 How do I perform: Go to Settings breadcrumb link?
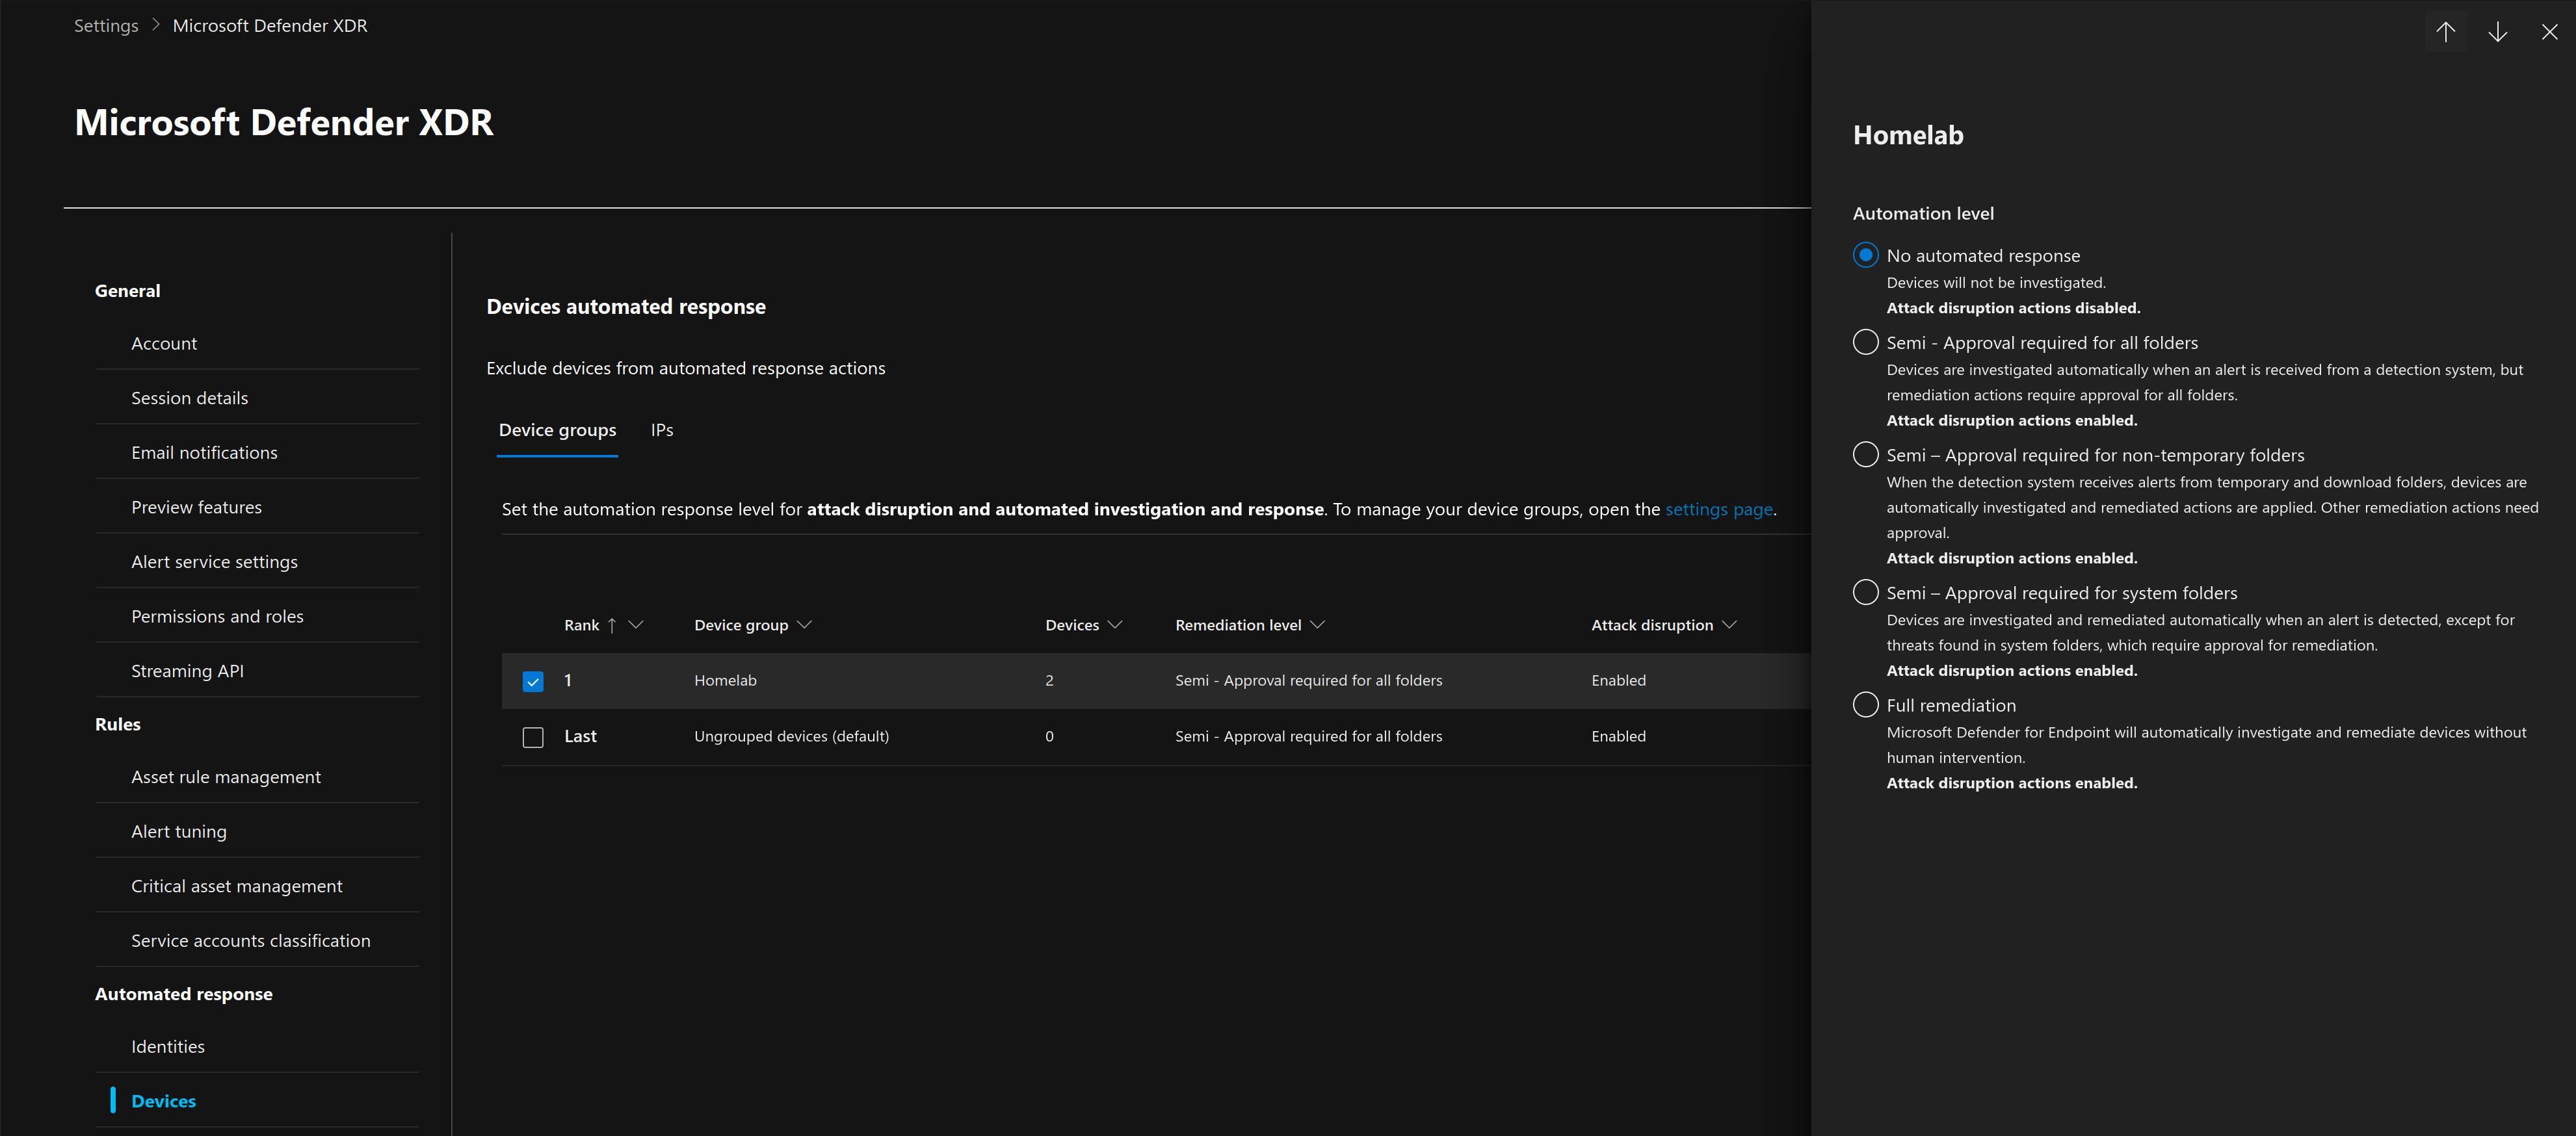[x=106, y=26]
